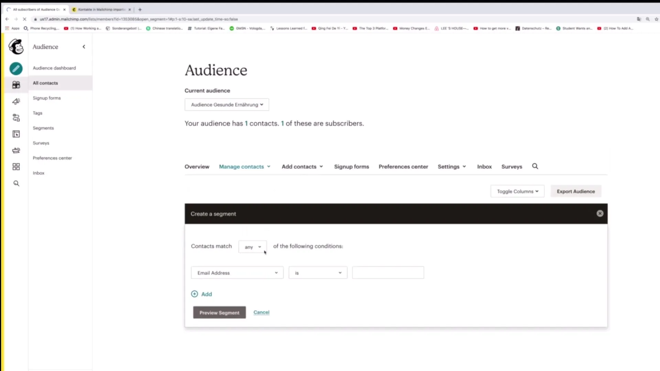The width and height of the screenshot is (660, 371).
Task: Click the plus icon next to Add
Action: pos(195,294)
